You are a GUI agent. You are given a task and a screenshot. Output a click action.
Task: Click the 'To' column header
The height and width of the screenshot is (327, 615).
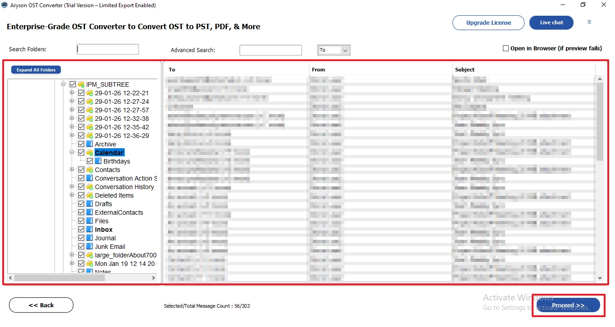[237, 70]
